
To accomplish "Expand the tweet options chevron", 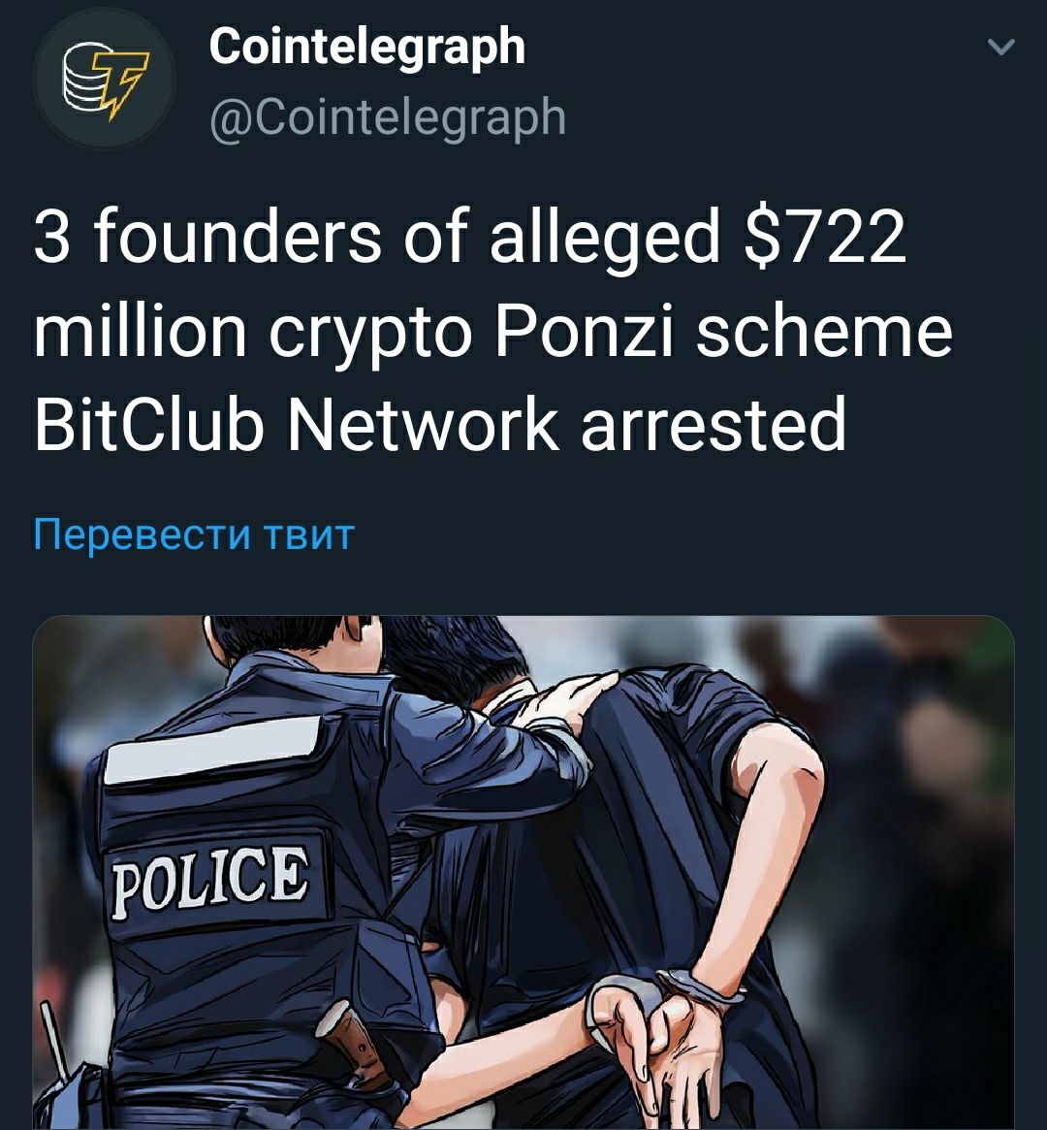I will coord(1000,48).
